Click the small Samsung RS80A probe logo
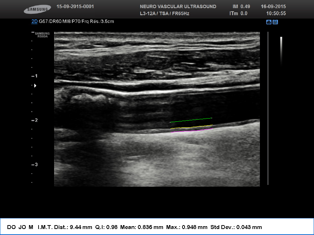This screenshot has height=235, width=314. click(42, 34)
